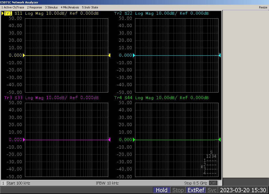
Task: Click the magenta Tr3 reference marker on left
Action: 24,140
